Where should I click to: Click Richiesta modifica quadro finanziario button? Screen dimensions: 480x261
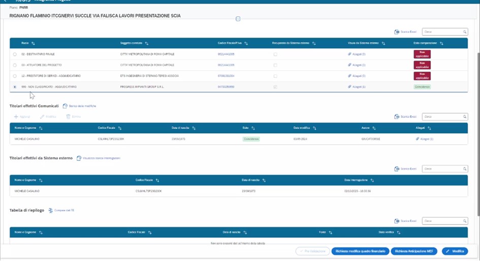[360, 251]
